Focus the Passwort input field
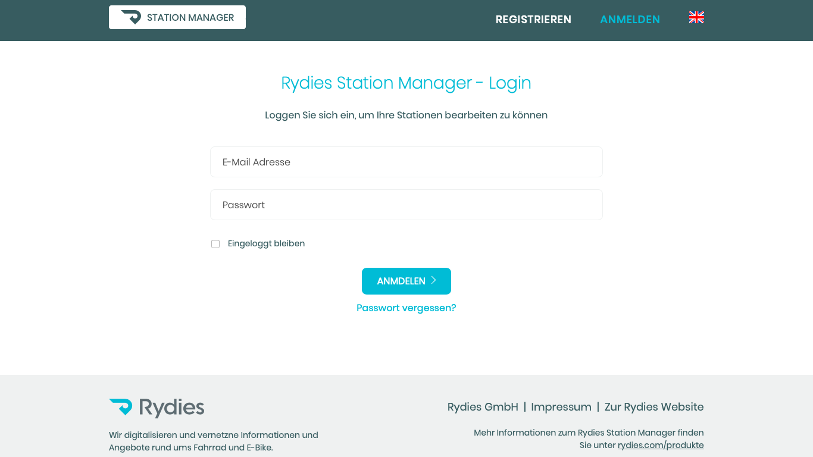This screenshot has height=457, width=813. click(406, 204)
